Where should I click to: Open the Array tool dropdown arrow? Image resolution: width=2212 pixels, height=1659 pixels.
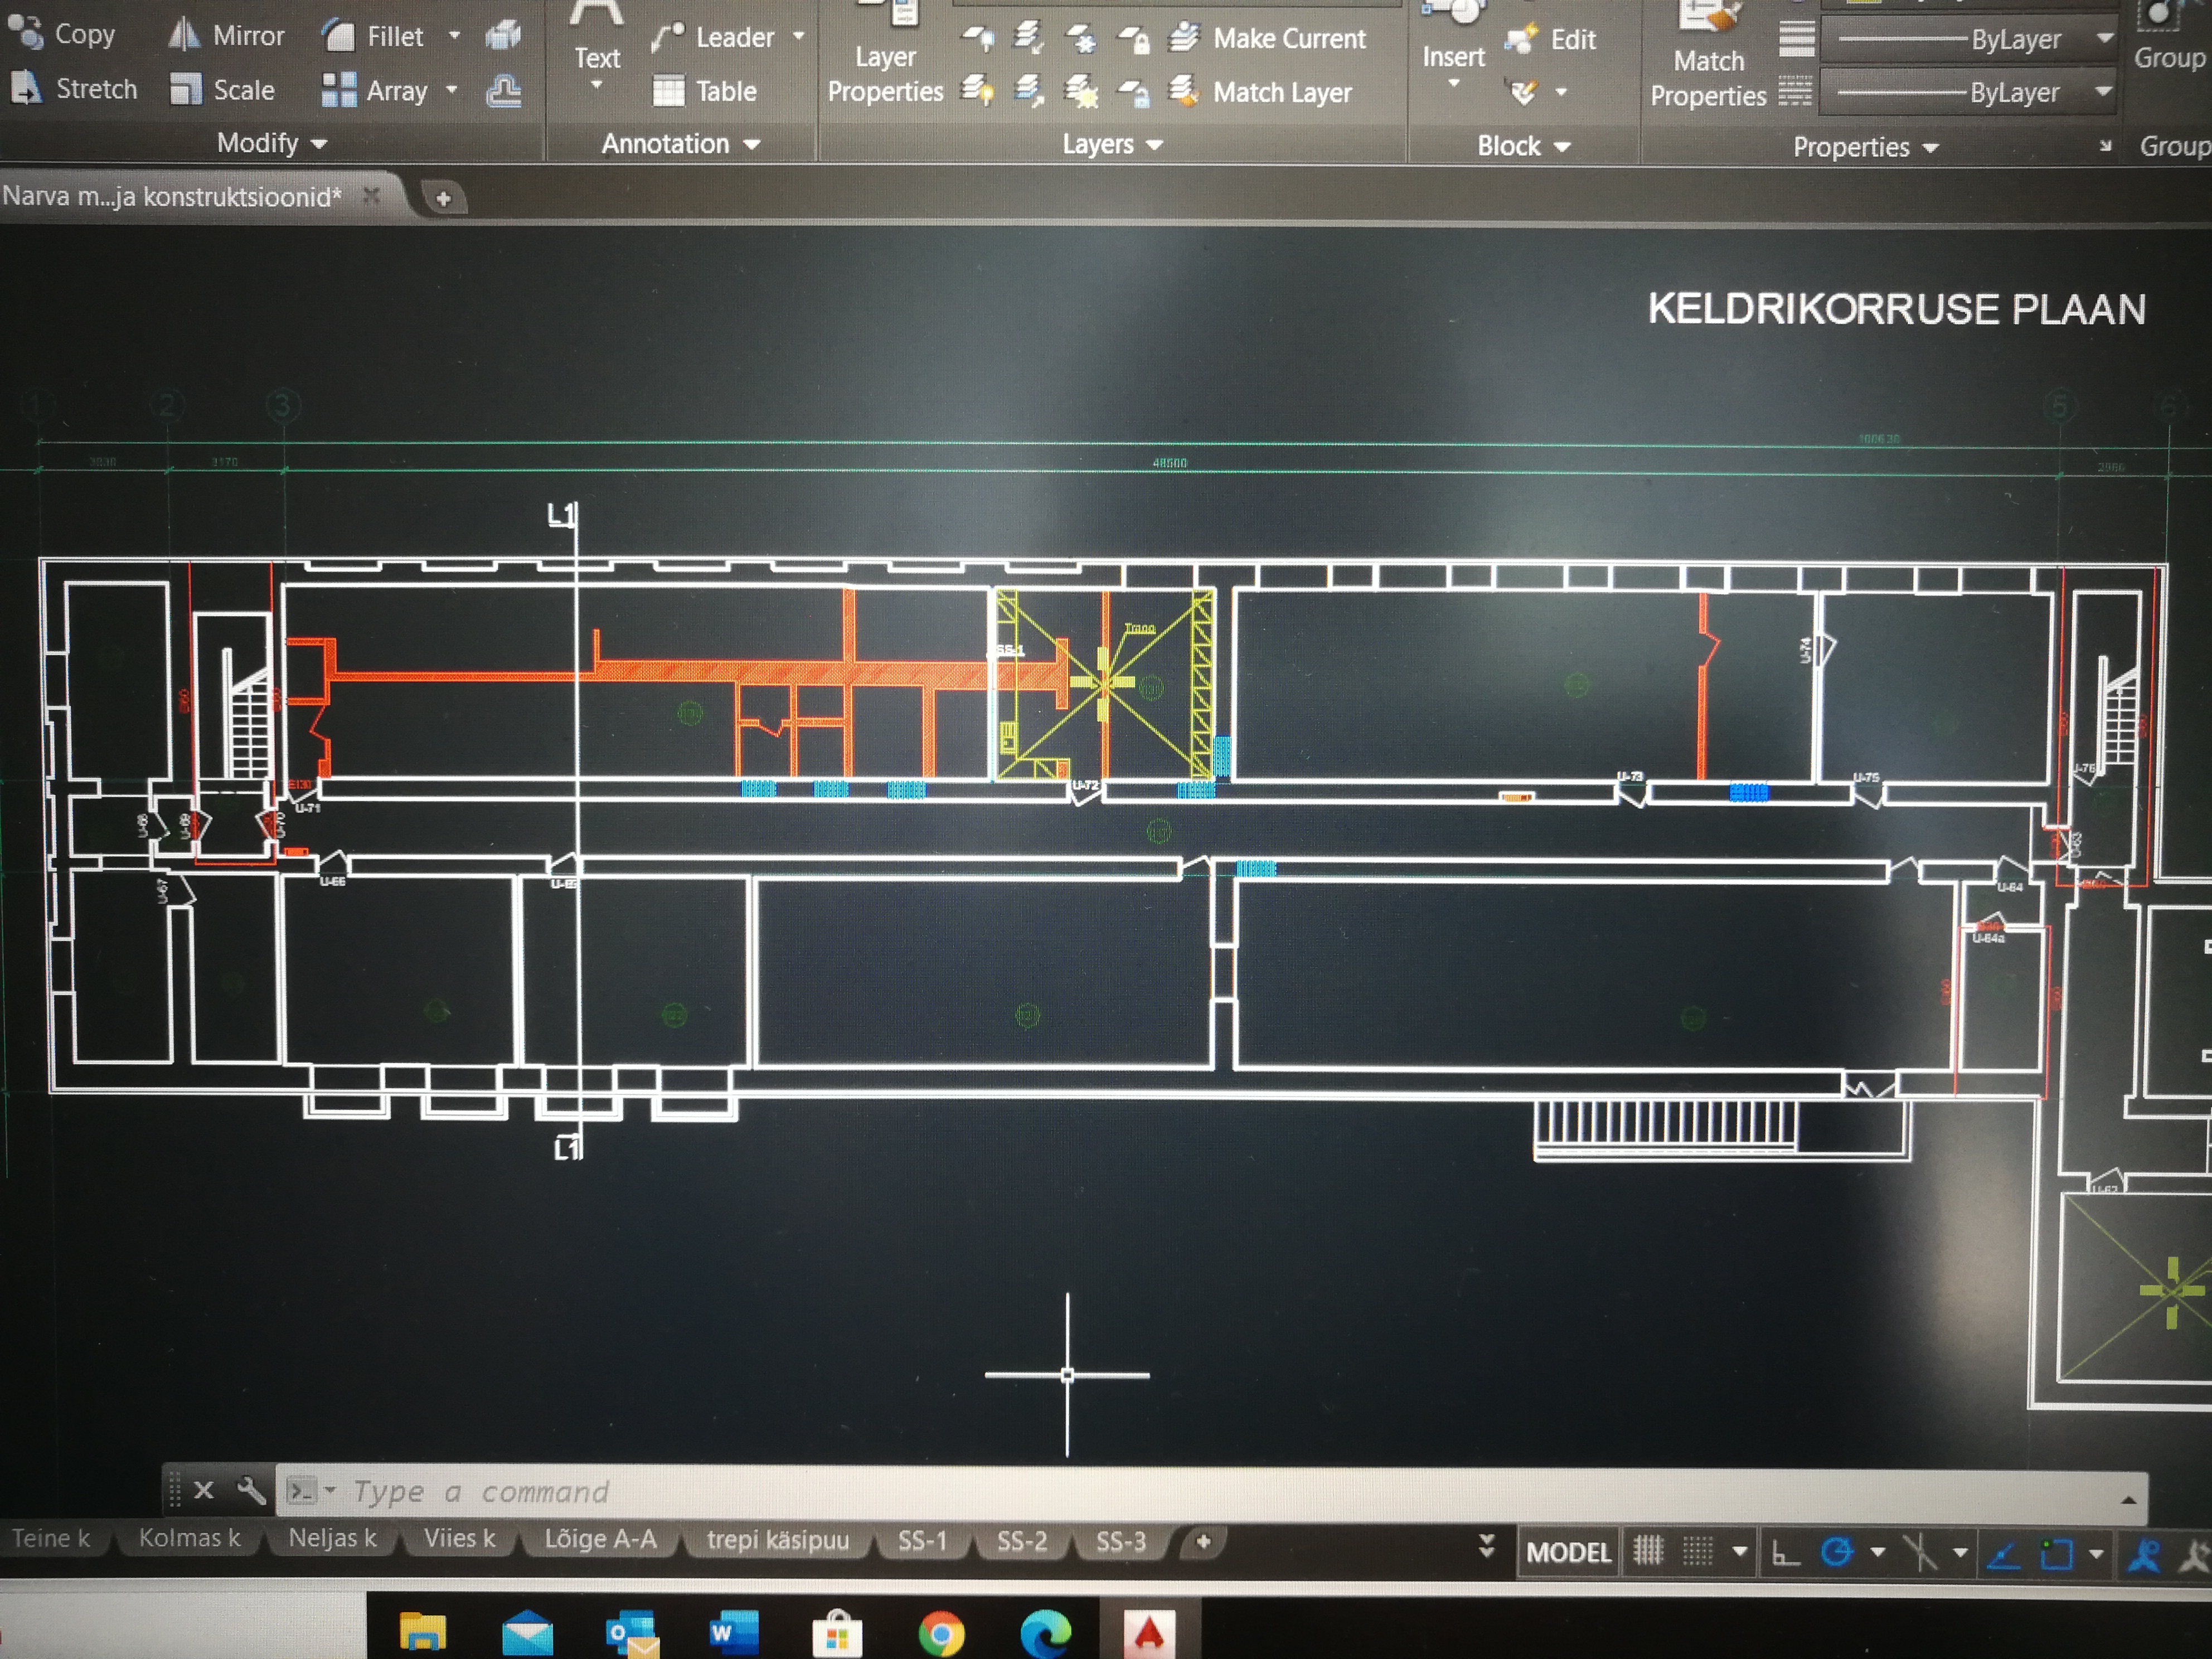[x=452, y=90]
